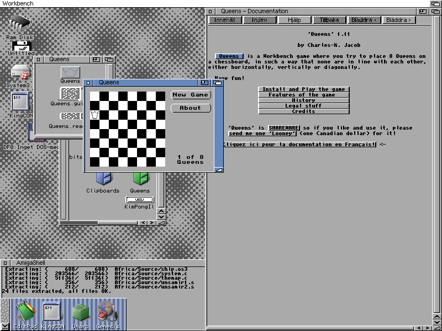Open Features of the game link
The image size is (442, 331).
coord(304,95)
